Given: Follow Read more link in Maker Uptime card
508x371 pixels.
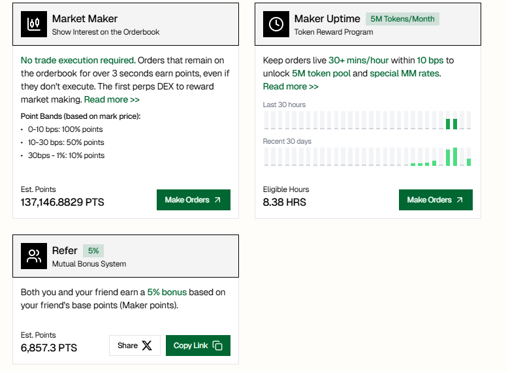Looking at the screenshot, I should coord(291,86).
